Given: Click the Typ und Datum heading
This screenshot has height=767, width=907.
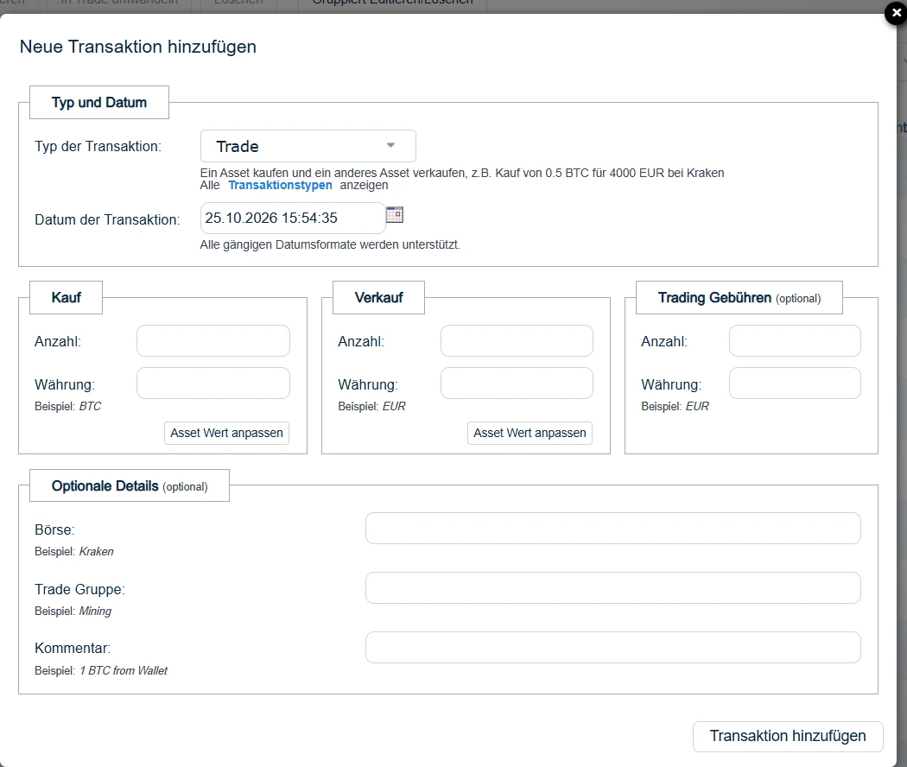Looking at the screenshot, I should point(99,103).
